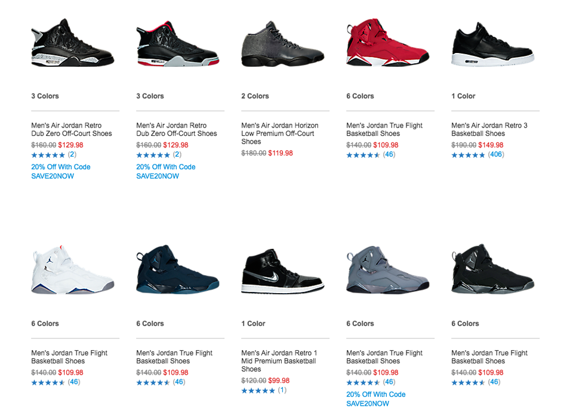Open the cool gray Jordan True Flight image
561x417 pixels.
pos(388,269)
